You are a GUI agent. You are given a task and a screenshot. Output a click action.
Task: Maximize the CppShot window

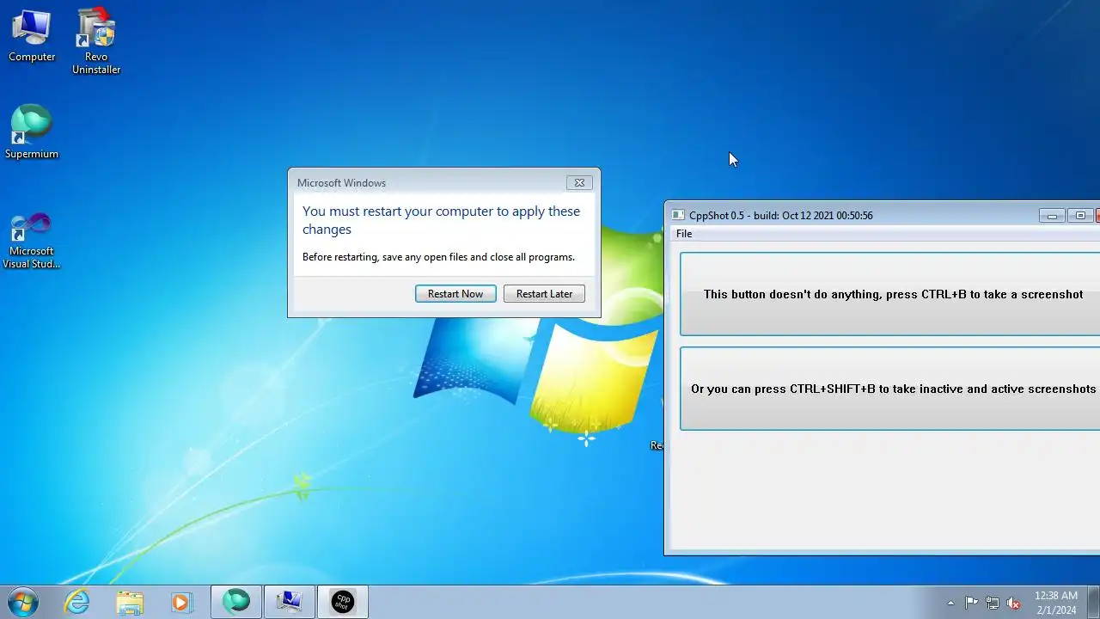coord(1080,216)
